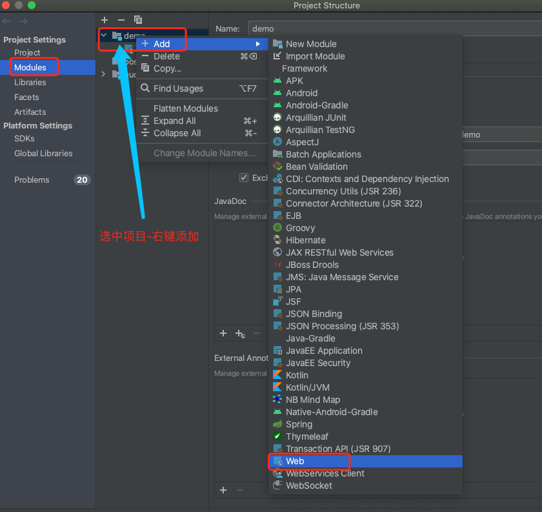This screenshot has width=542, height=512.
Task: Choose Hibernate from the submenu
Action: (365, 240)
